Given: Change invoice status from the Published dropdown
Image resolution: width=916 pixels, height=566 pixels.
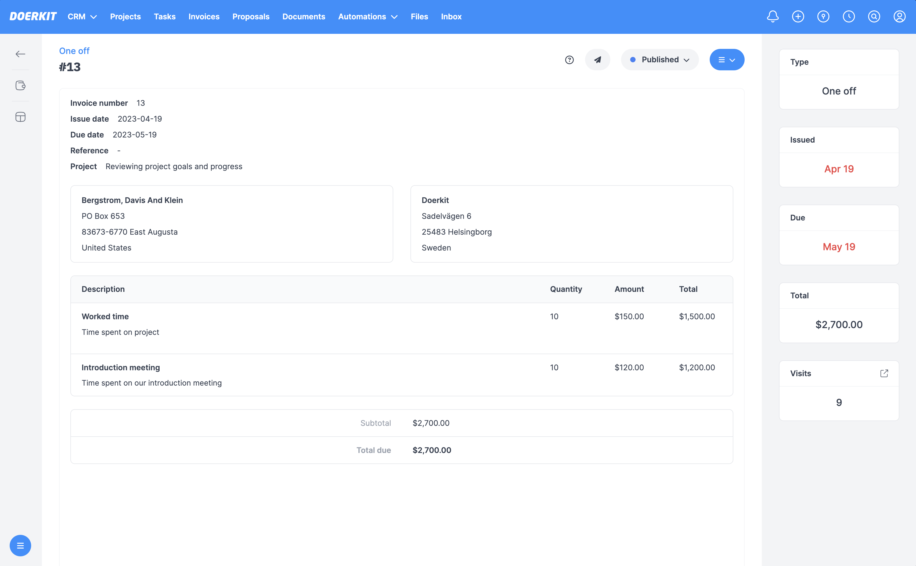Looking at the screenshot, I should [659, 60].
